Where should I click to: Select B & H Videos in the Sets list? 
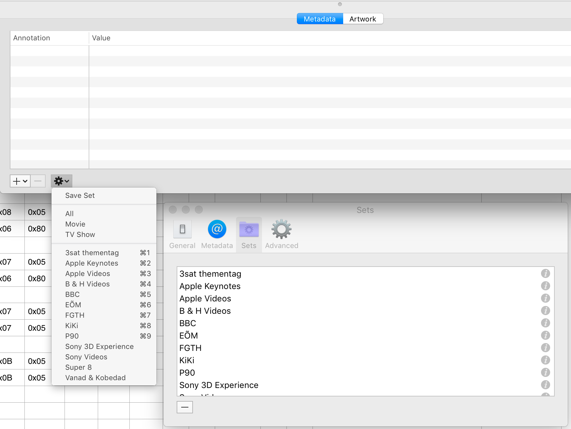coord(365,311)
